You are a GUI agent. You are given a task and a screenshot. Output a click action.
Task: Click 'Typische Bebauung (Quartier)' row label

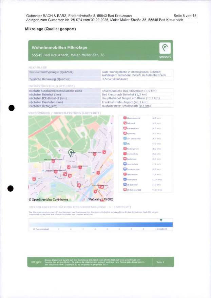point(50,79)
